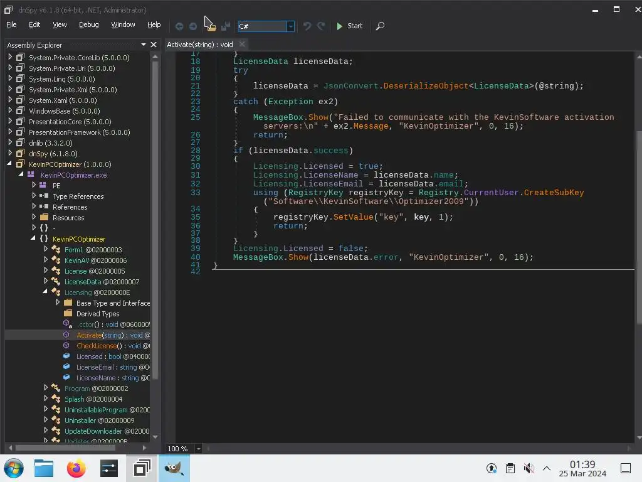Click the Redo toolbar icon
Image resolution: width=642 pixels, height=482 pixels.
pos(321,26)
